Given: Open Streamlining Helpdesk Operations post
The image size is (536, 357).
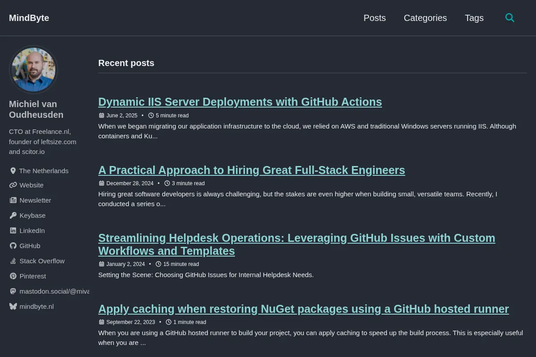Looking at the screenshot, I should (297, 245).
